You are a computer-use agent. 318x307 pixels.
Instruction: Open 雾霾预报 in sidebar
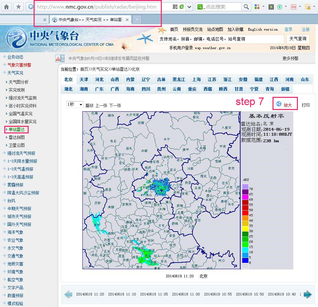pos(15,185)
